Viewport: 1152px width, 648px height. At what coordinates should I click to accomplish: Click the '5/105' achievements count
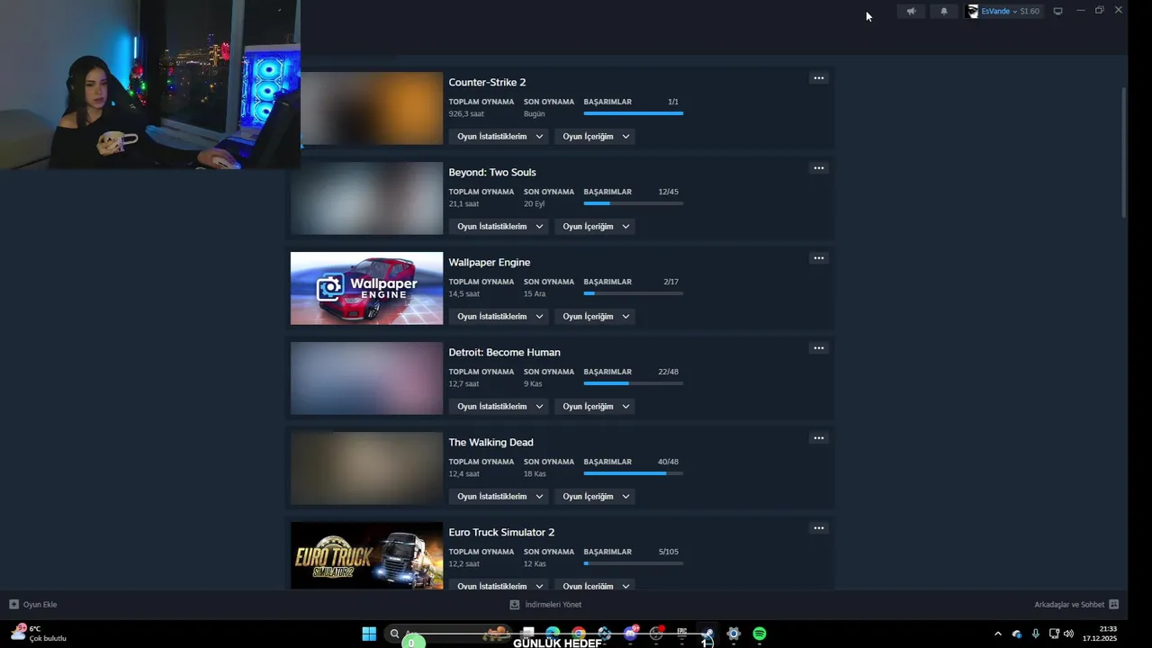point(668,552)
